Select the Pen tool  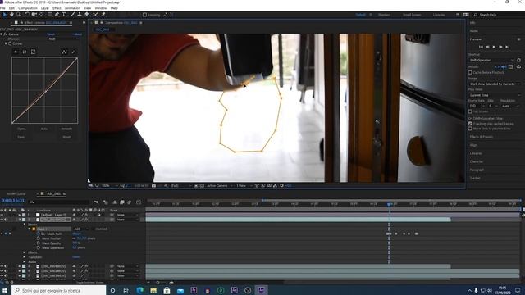pyautogui.click(x=57, y=15)
